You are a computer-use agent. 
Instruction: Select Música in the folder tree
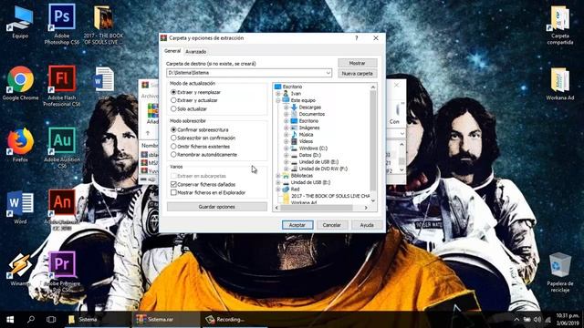click(306, 135)
